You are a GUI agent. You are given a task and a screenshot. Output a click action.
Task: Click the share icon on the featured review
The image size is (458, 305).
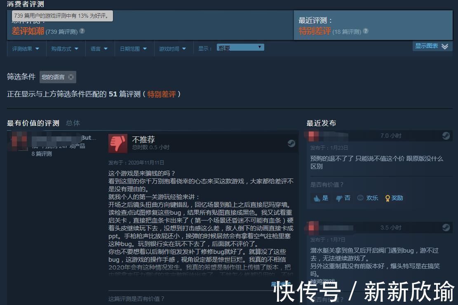tap(291, 143)
